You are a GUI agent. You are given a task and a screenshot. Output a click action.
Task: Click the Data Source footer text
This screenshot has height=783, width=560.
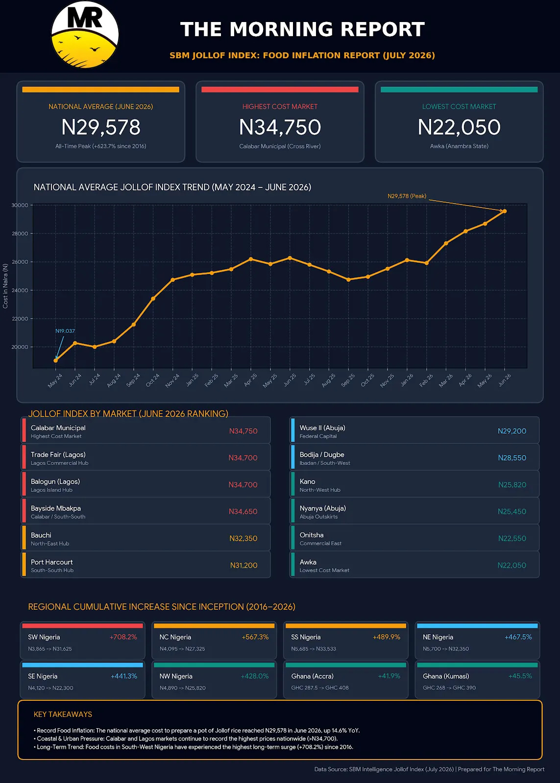click(429, 770)
